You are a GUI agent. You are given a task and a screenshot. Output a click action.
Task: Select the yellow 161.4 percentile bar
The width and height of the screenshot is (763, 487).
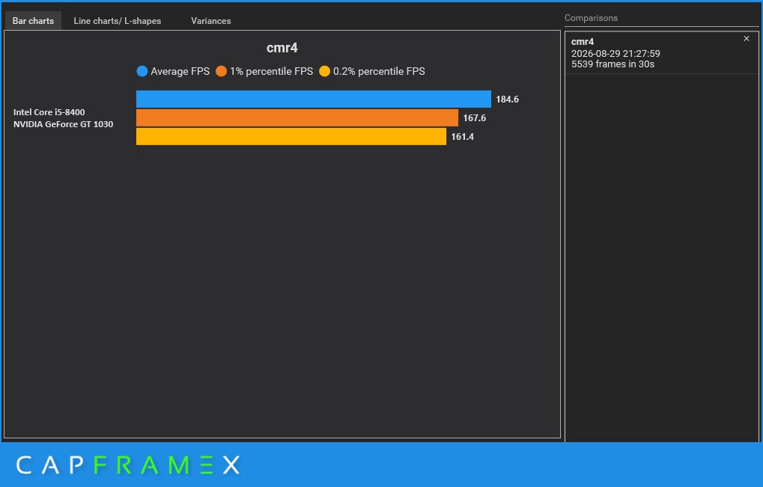(291, 137)
